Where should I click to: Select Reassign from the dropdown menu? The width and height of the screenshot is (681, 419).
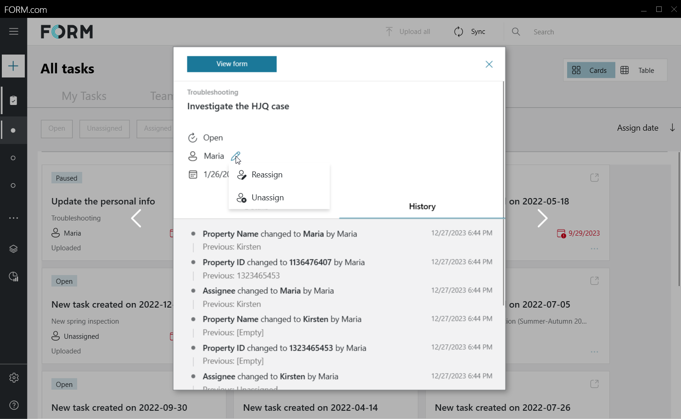tap(267, 175)
